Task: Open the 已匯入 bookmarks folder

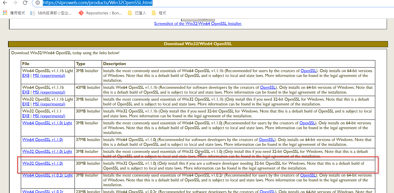Action: pyautogui.click(x=137, y=13)
